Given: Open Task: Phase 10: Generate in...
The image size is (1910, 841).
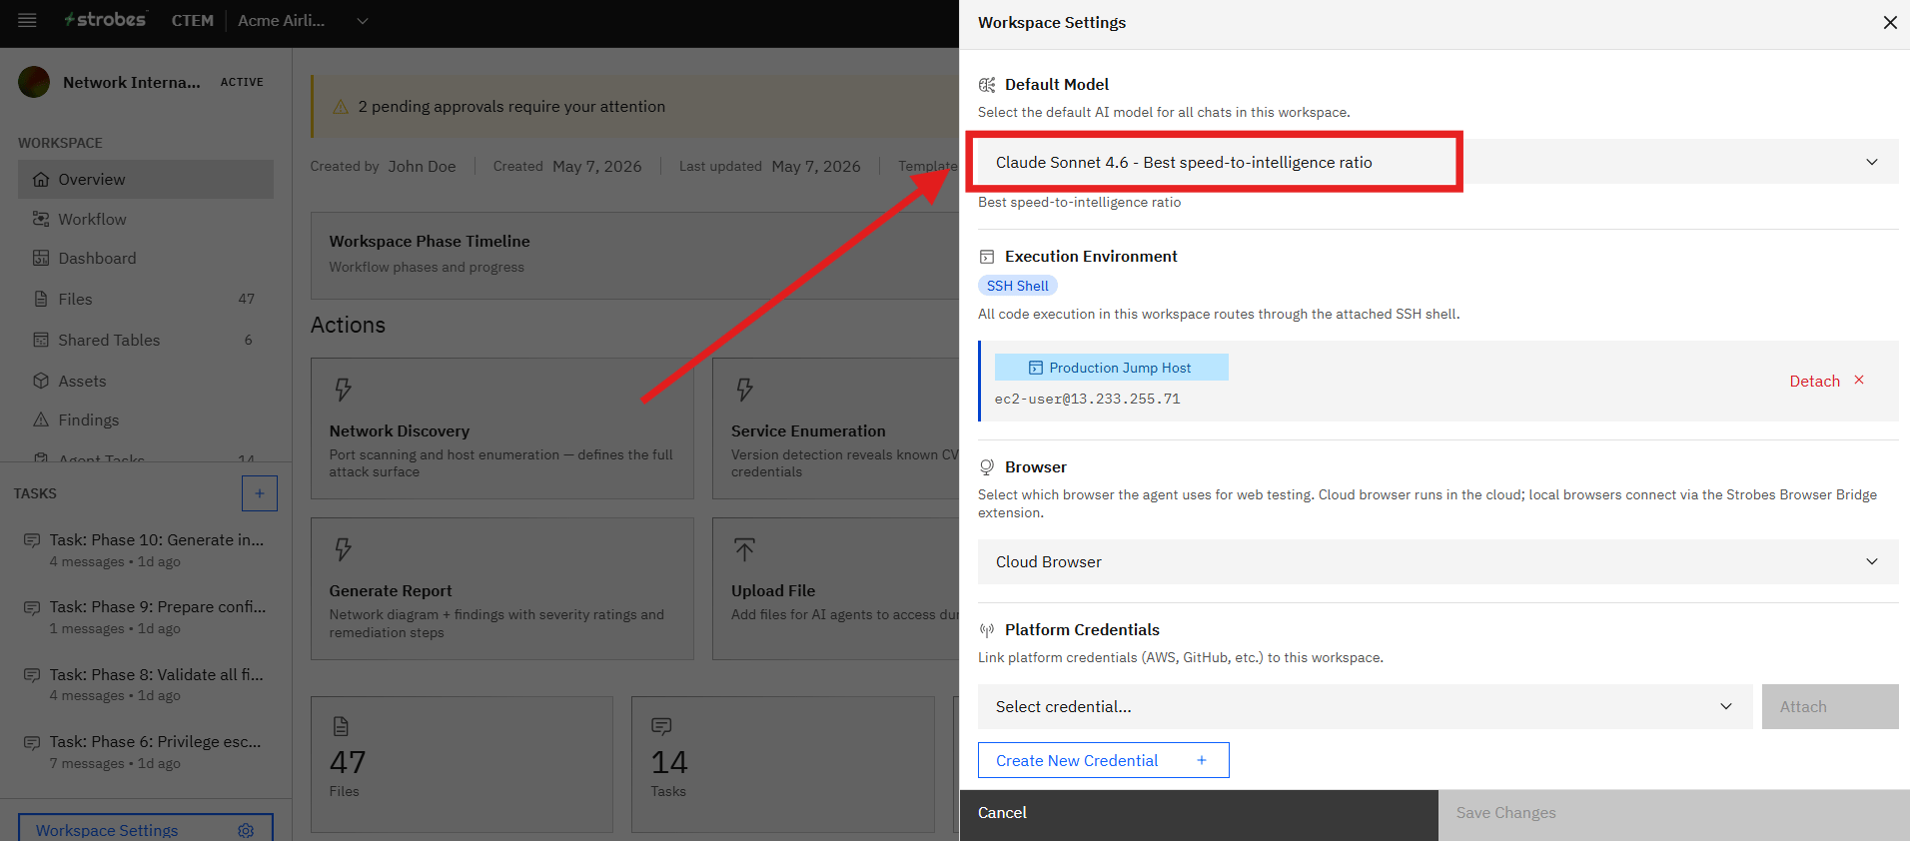Looking at the screenshot, I should [x=146, y=550].
